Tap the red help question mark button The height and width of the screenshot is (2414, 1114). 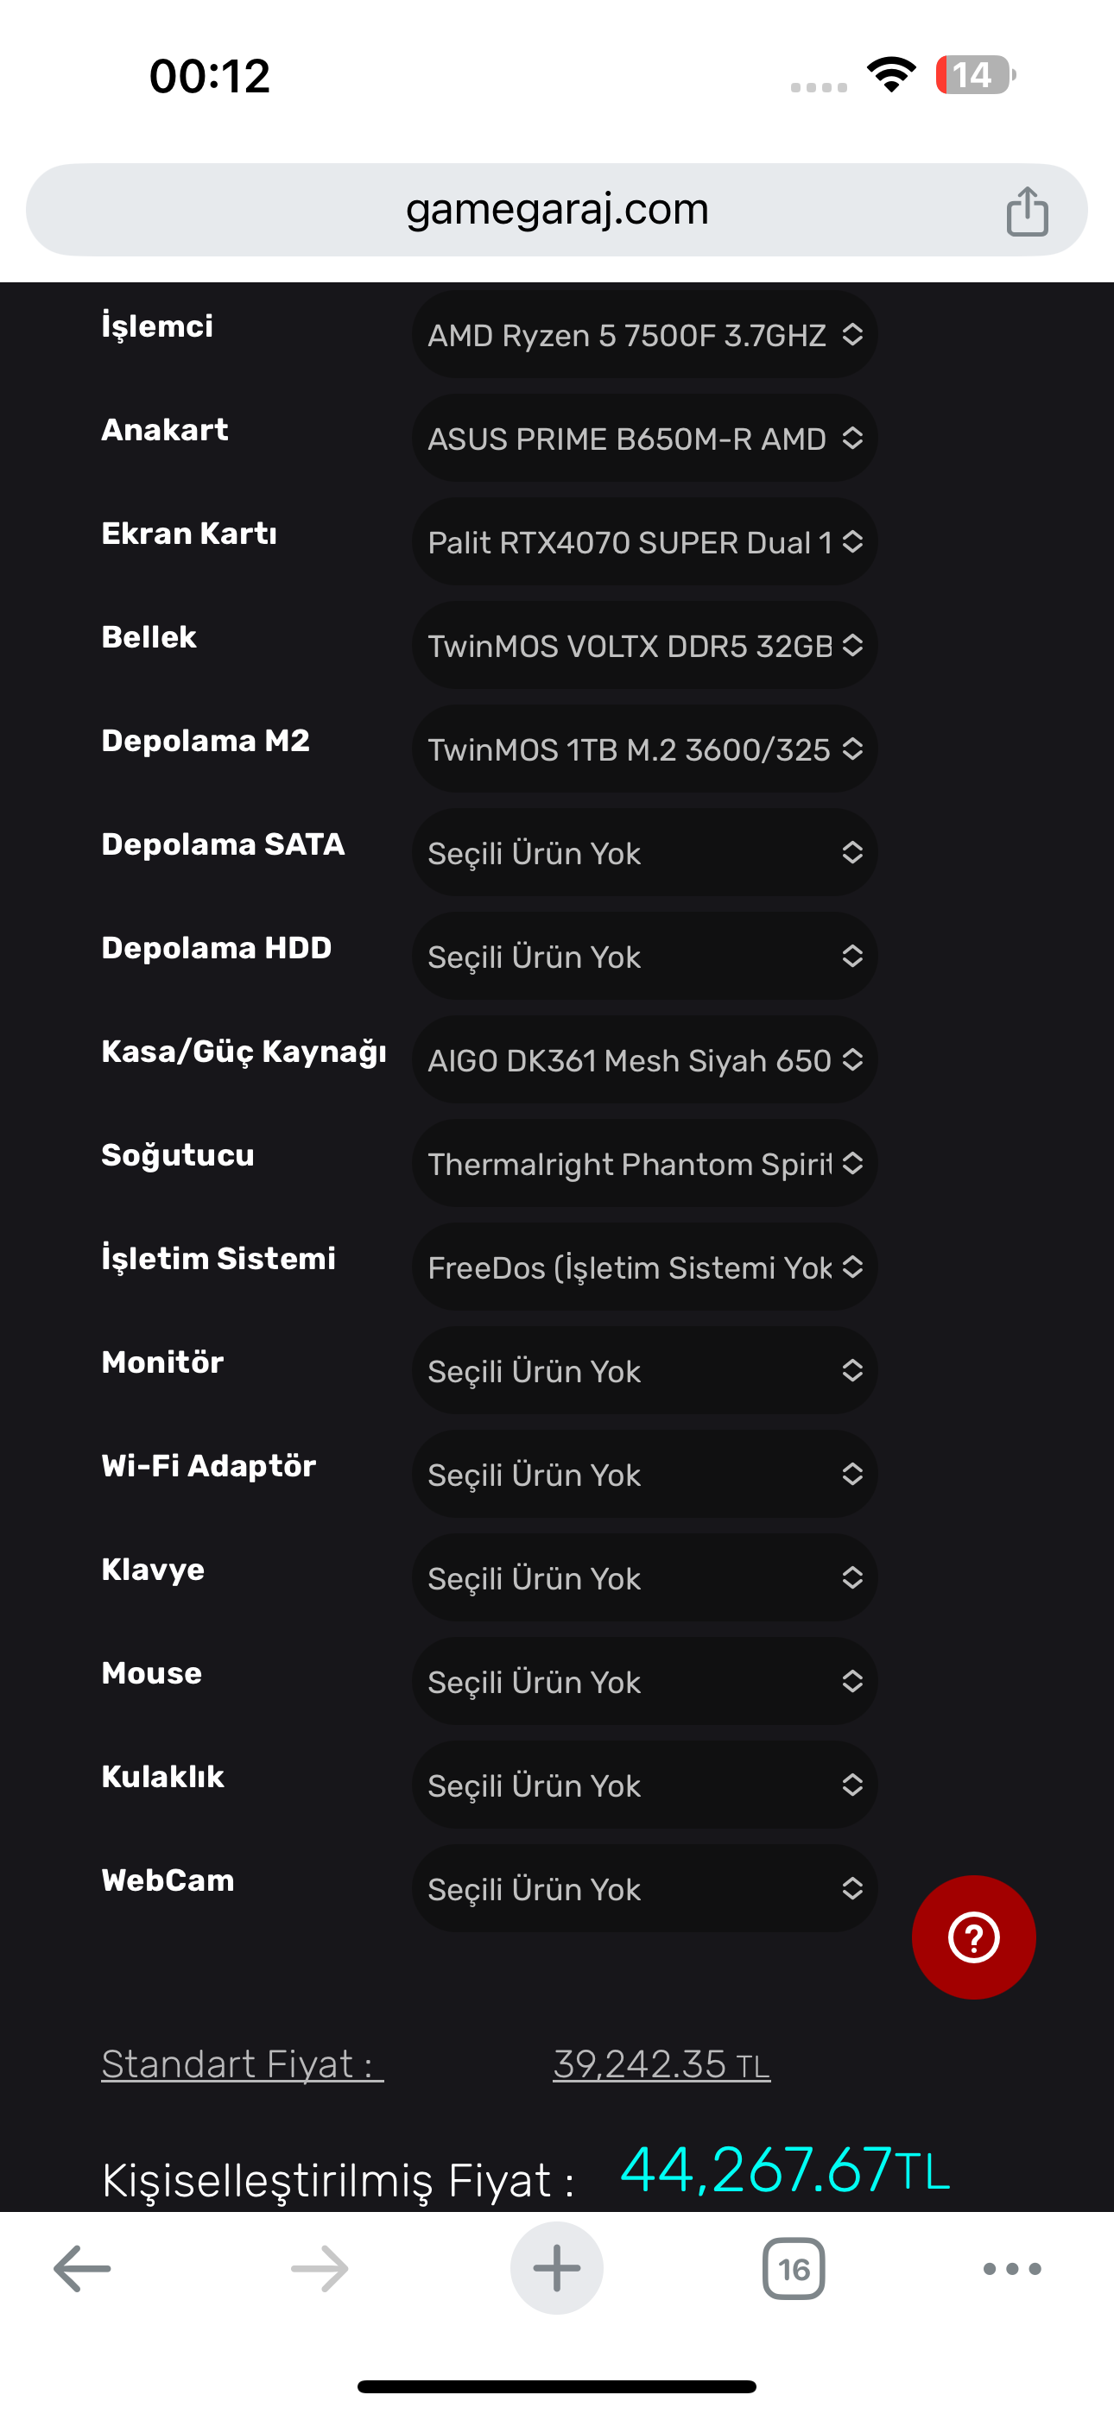(x=973, y=1937)
